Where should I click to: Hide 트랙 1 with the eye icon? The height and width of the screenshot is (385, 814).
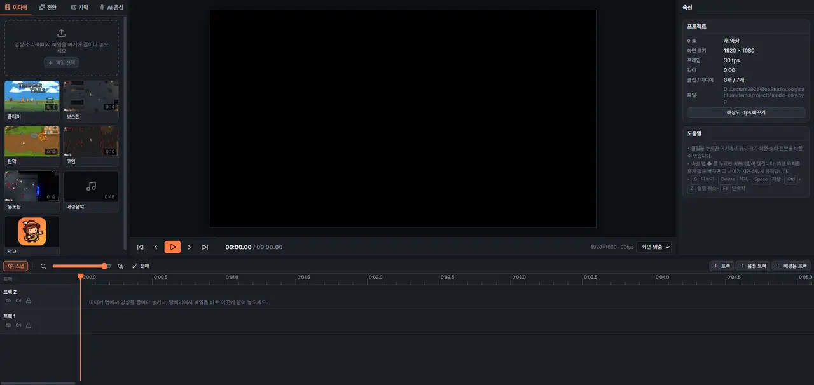tap(8, 325)
